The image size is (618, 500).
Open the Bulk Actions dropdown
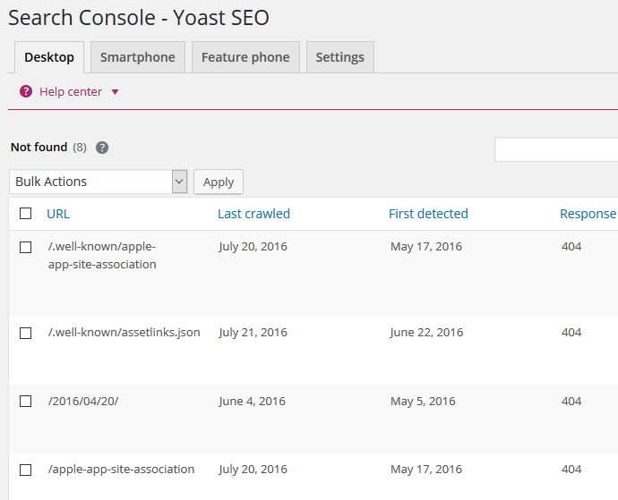[99, 182]
